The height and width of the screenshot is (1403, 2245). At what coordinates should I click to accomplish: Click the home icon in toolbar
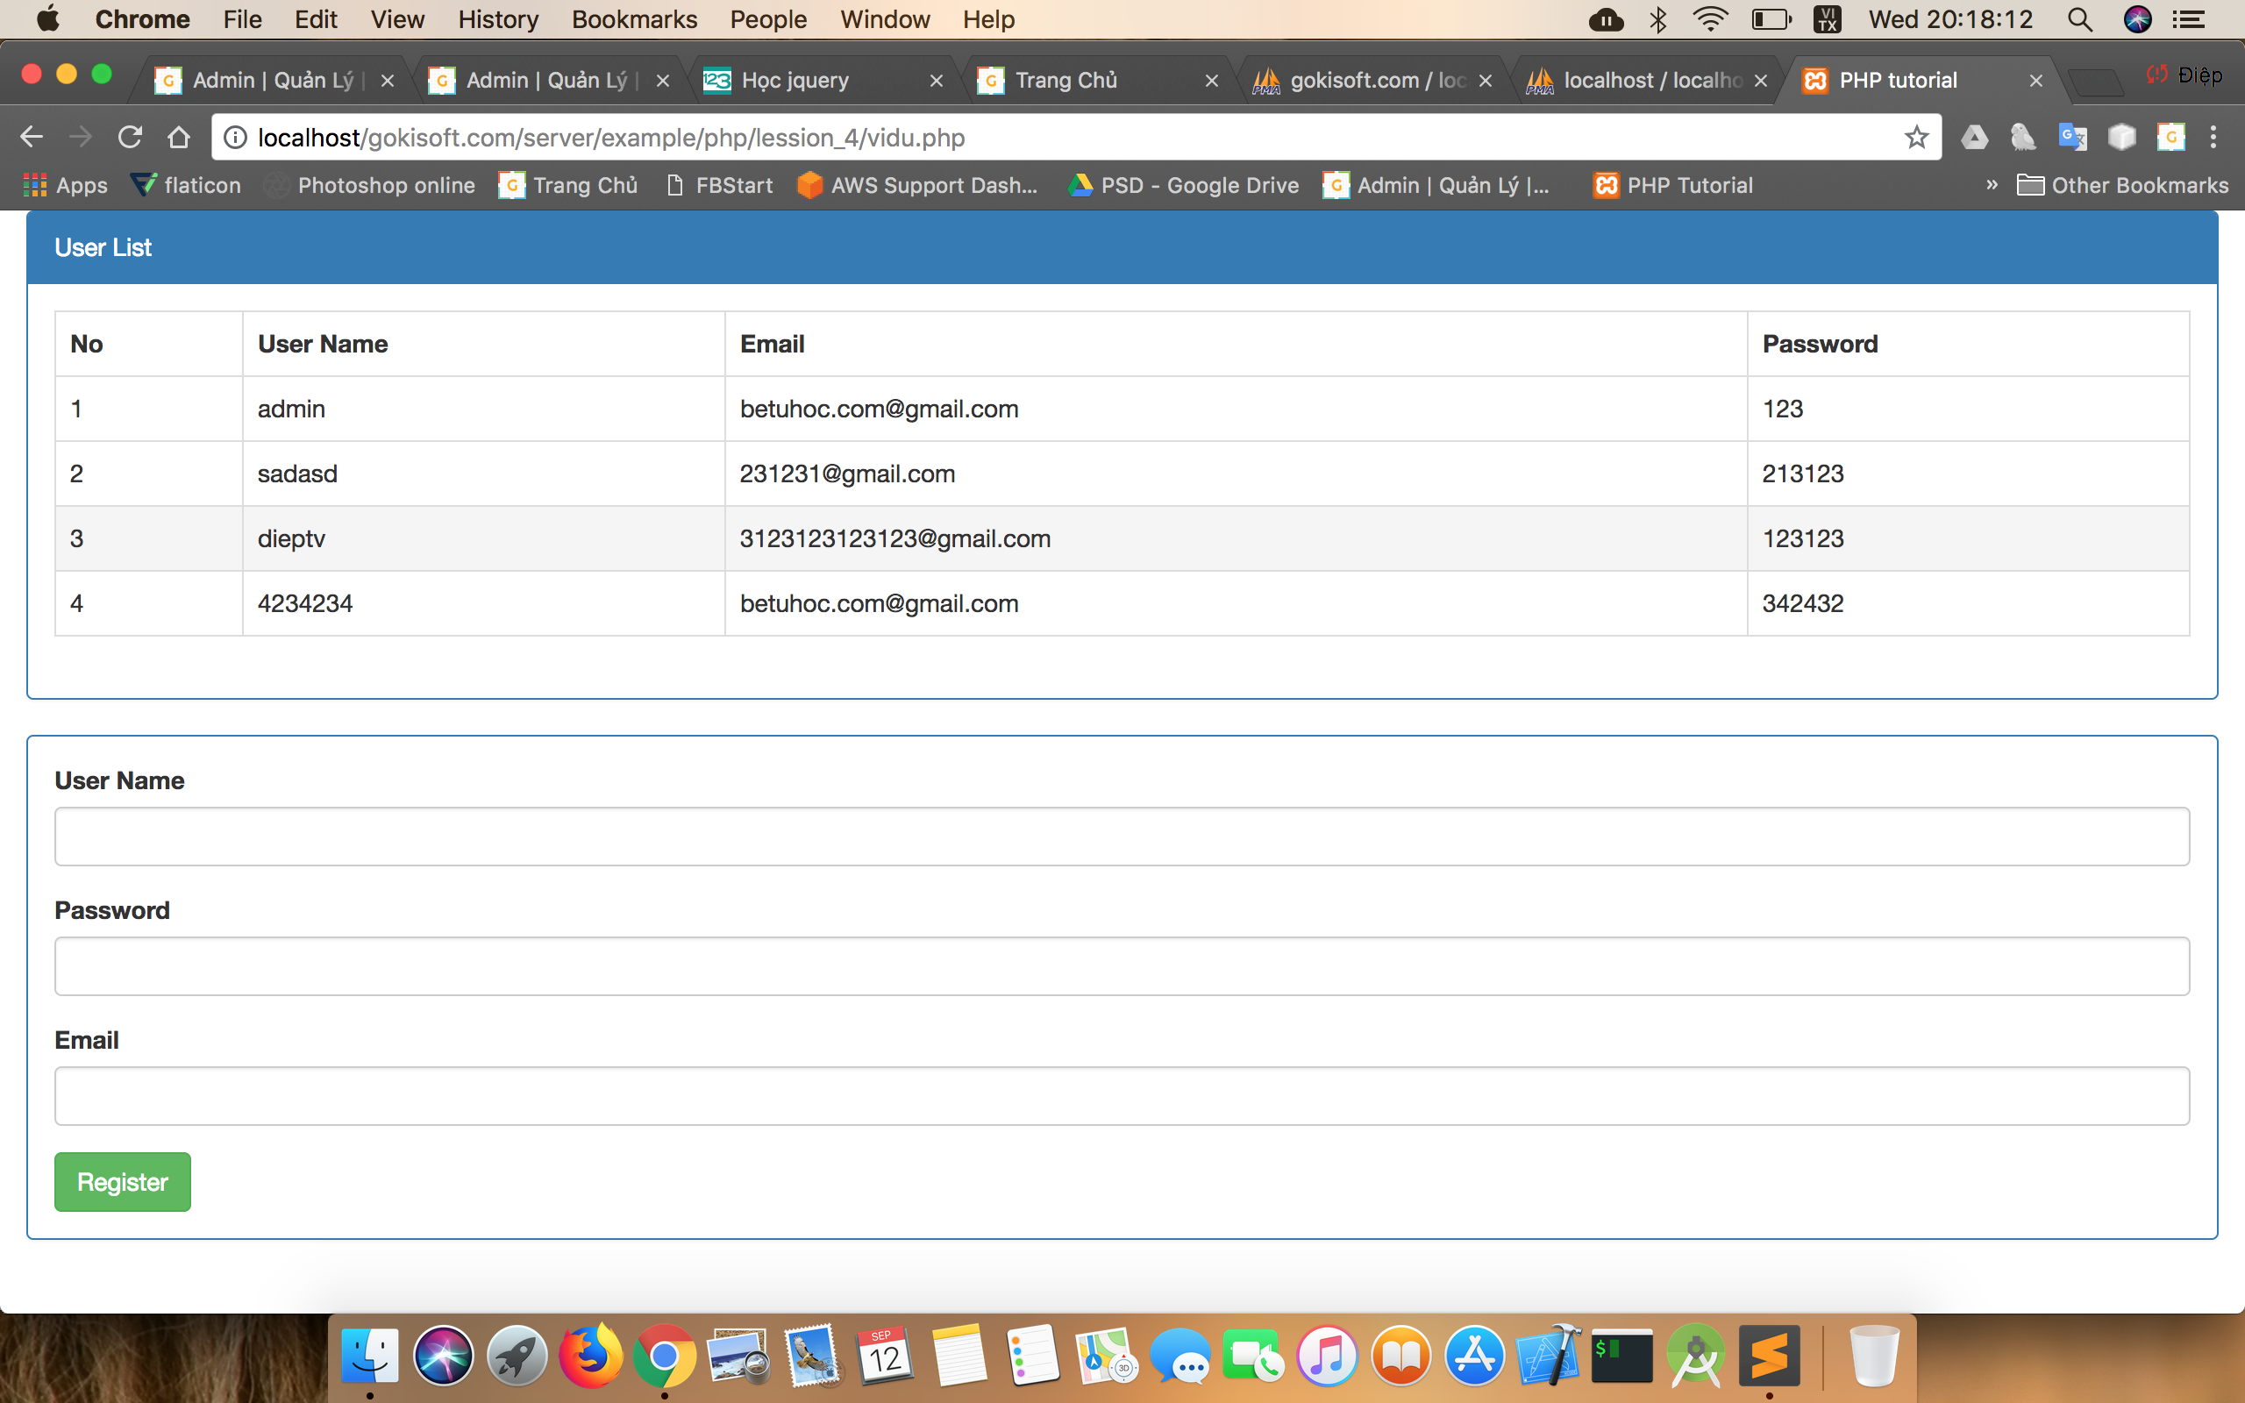(x=179, y=138)
